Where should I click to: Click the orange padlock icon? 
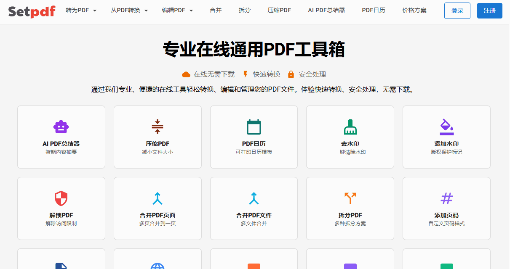[291, 74]
